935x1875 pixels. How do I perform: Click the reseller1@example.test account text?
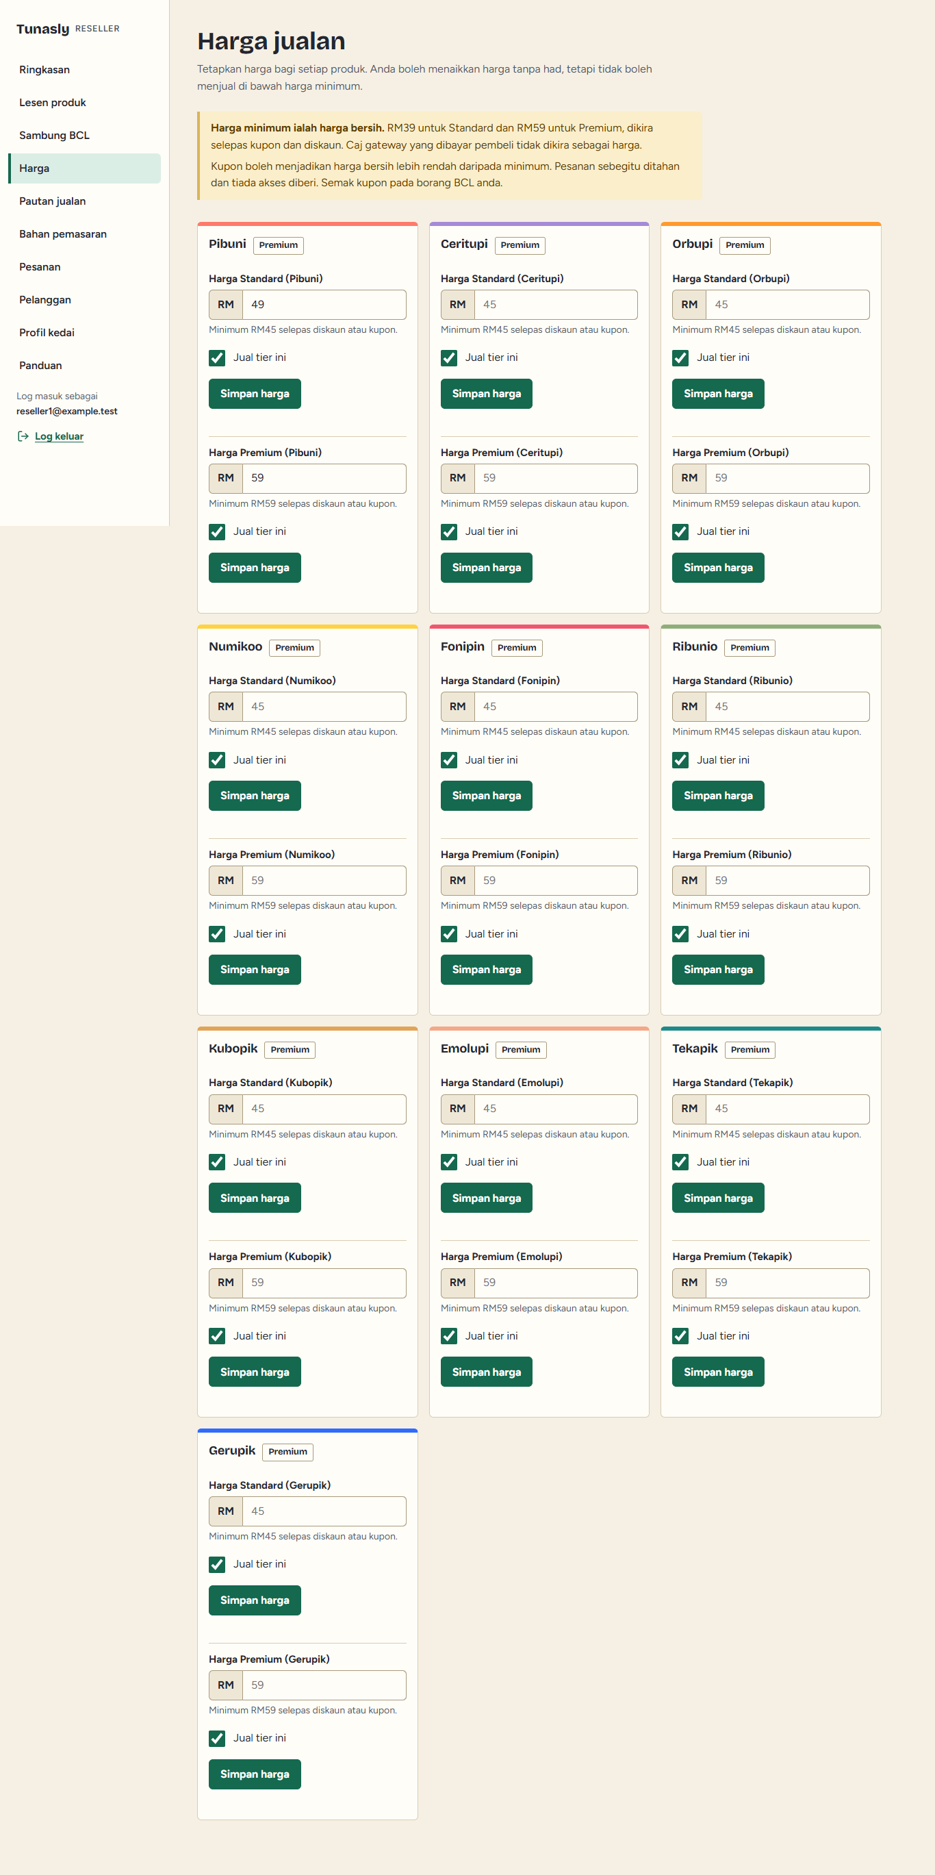[x=67, y=412]
